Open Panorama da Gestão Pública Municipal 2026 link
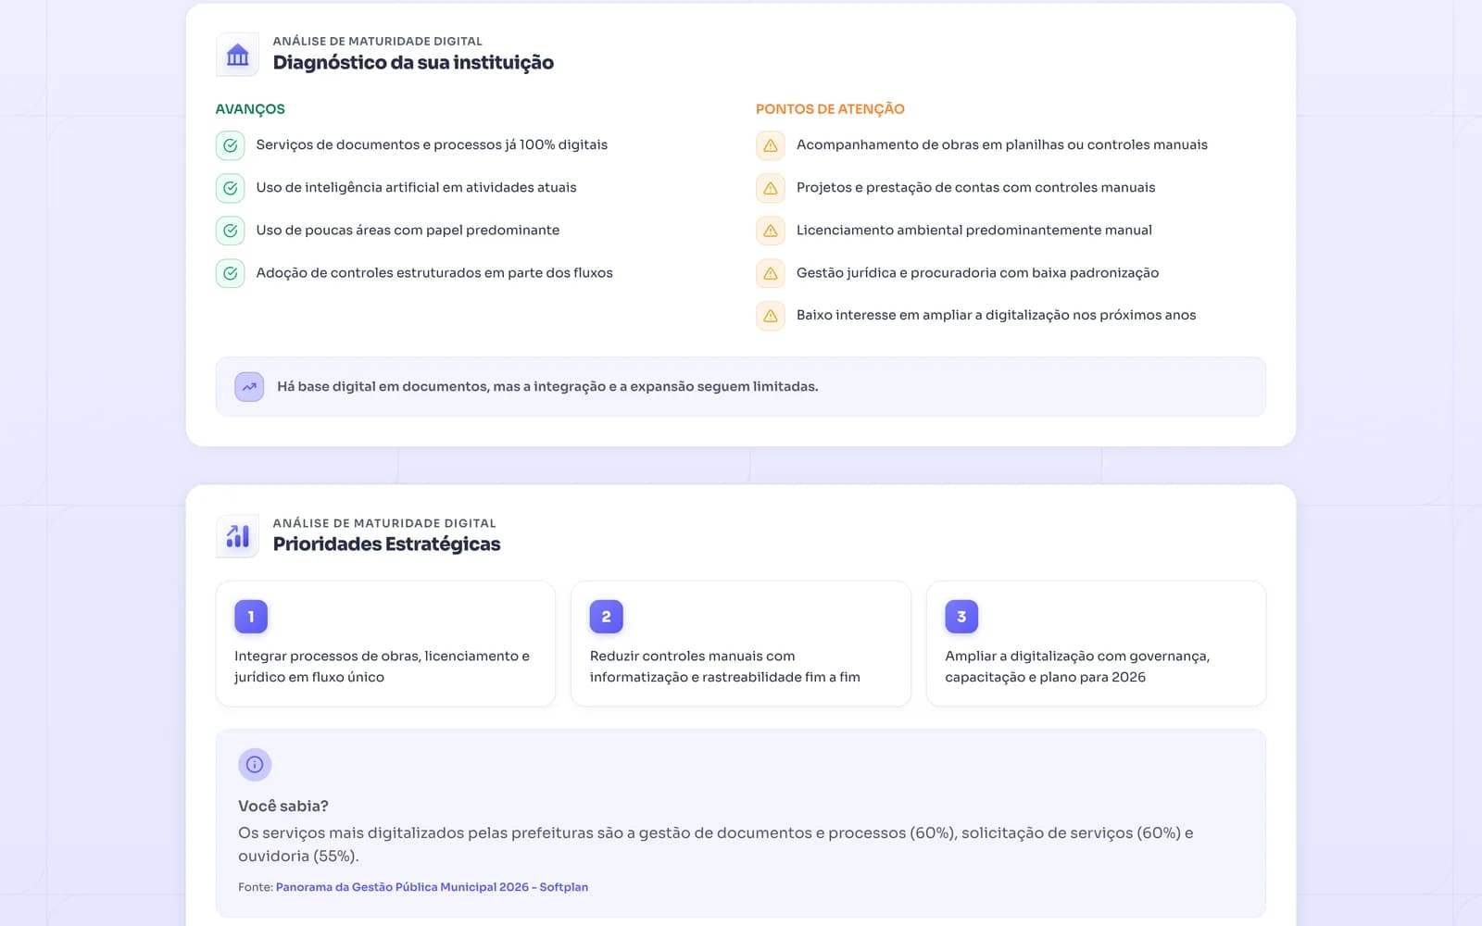The image size is (1482, 926). tap(432, 887)
